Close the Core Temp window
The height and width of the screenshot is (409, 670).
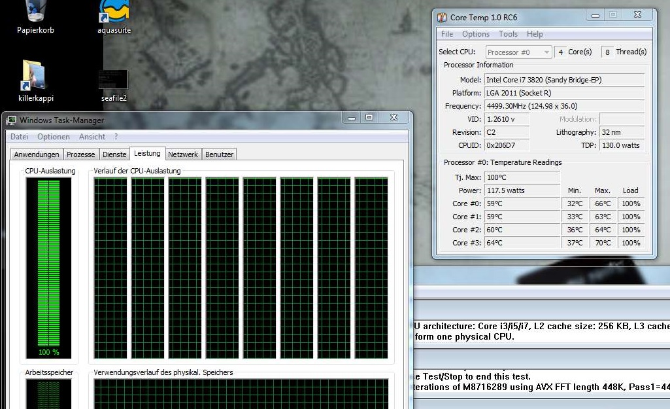click(637, 16)
